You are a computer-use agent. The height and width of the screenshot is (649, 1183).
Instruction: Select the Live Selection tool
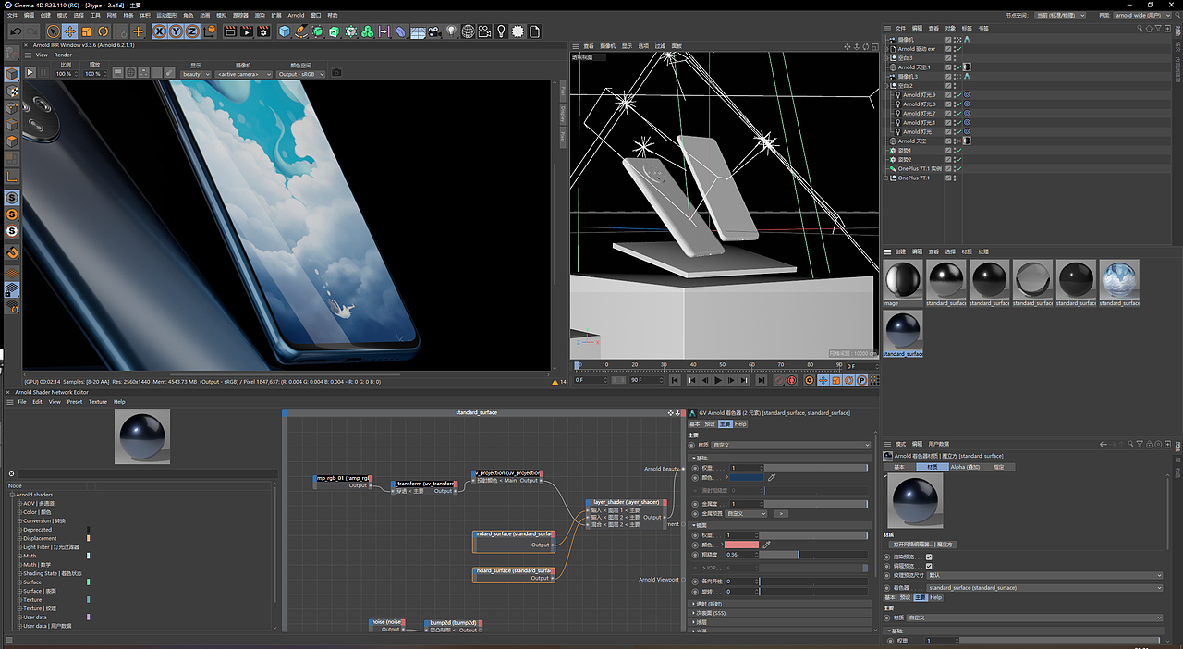tap(53, 31)
